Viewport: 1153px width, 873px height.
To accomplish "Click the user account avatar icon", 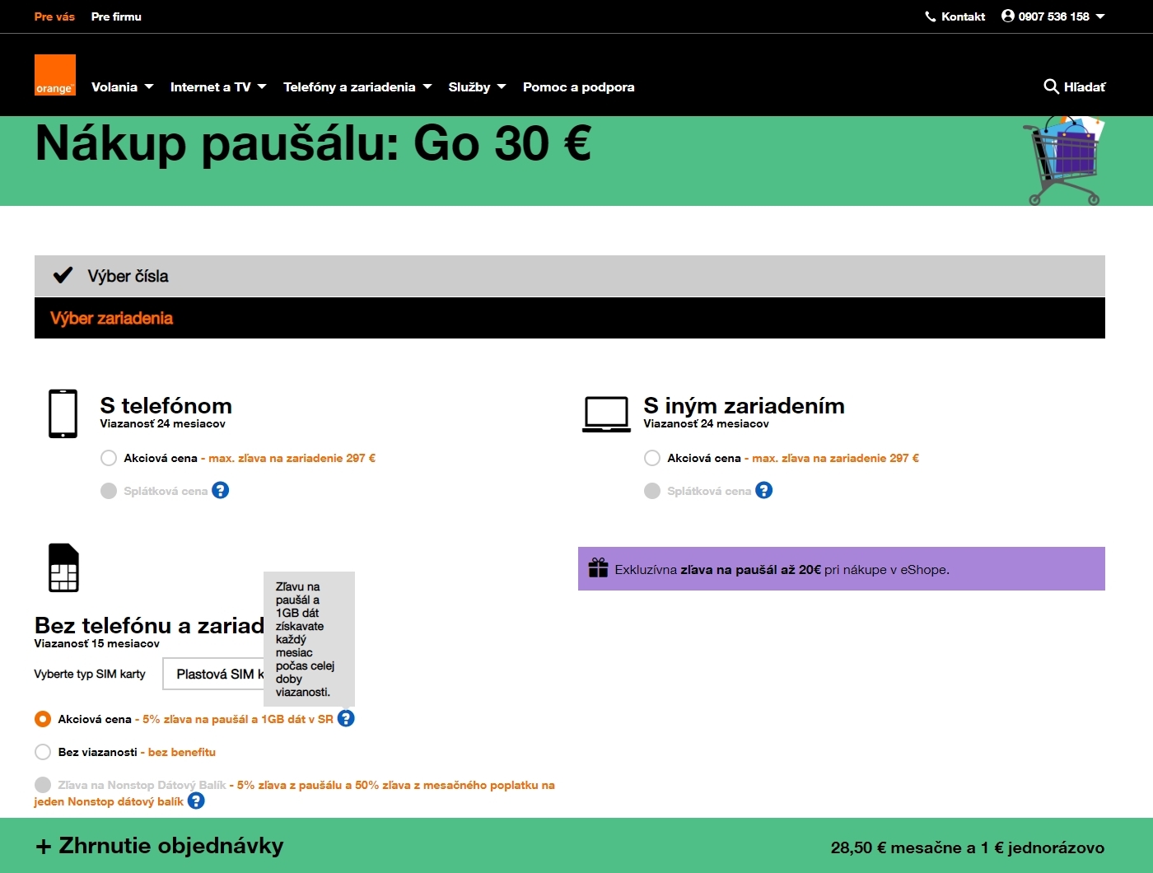I will (x=1007, y=16).
